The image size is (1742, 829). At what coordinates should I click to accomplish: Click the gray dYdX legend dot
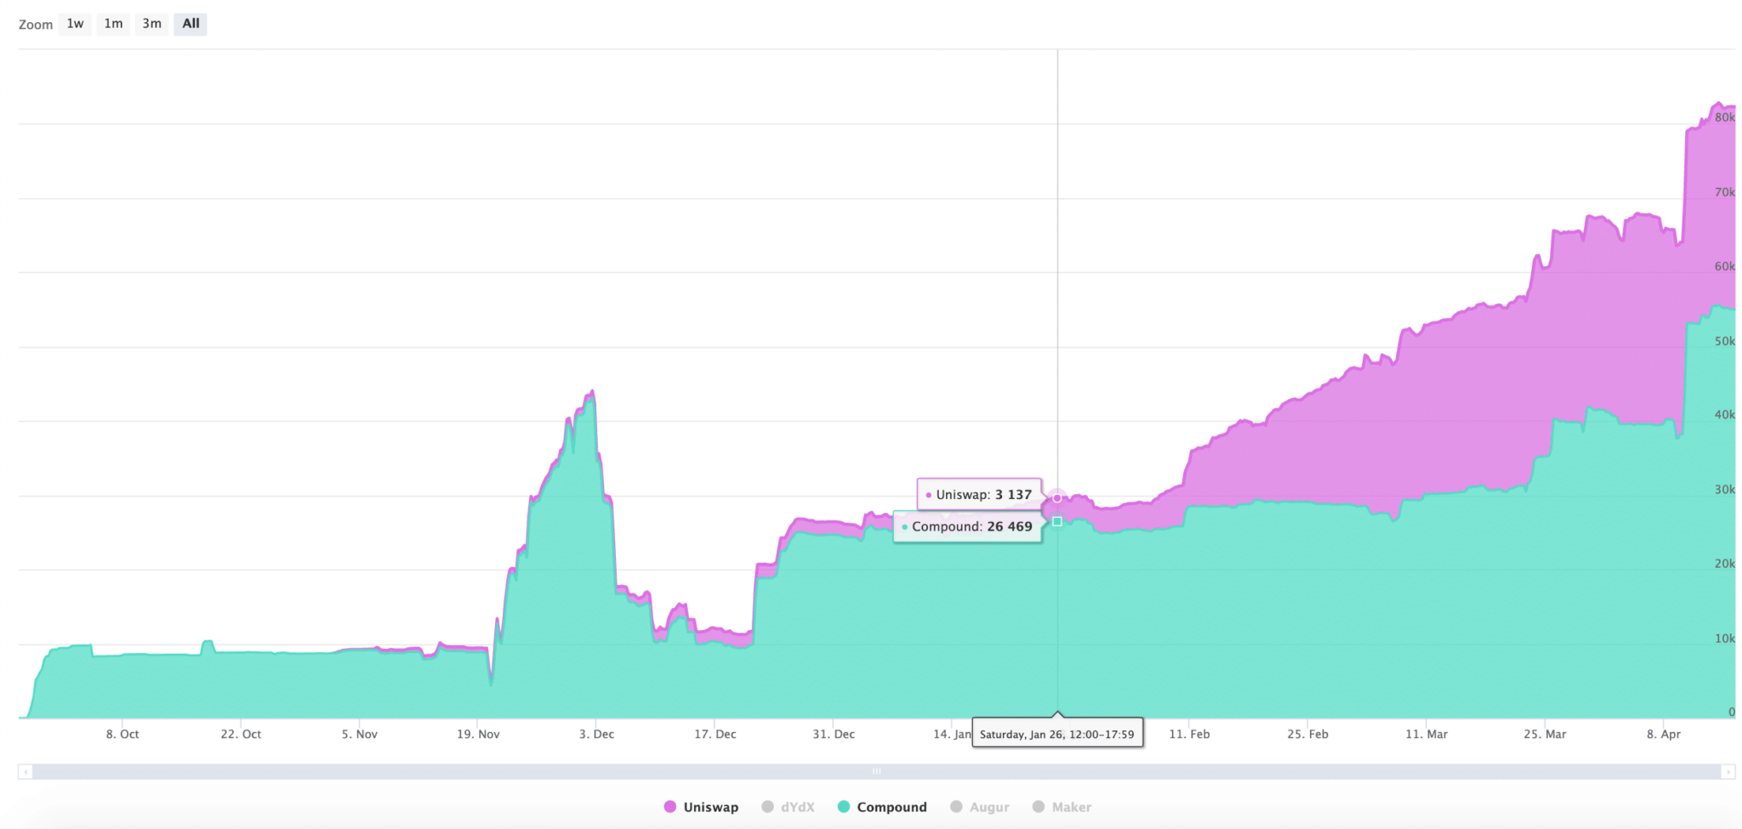click(768, 806)
